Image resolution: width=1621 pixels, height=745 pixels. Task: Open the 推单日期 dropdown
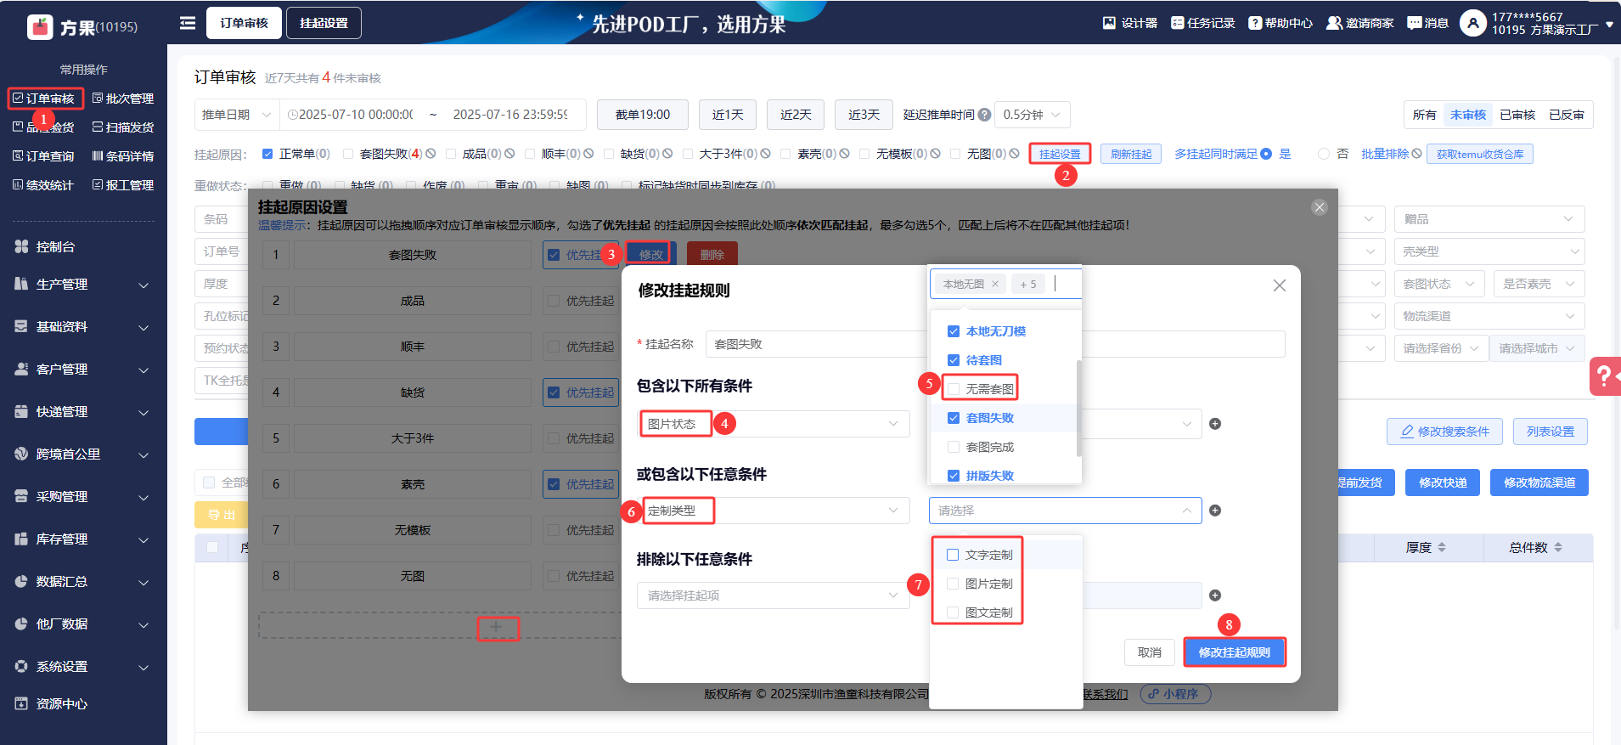(237, 115)
